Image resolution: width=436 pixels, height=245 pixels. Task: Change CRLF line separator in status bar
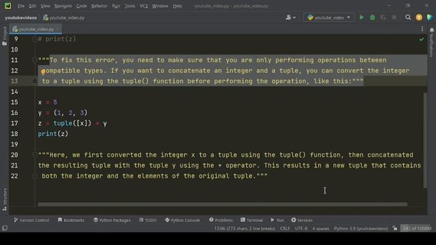click(285, 229)
